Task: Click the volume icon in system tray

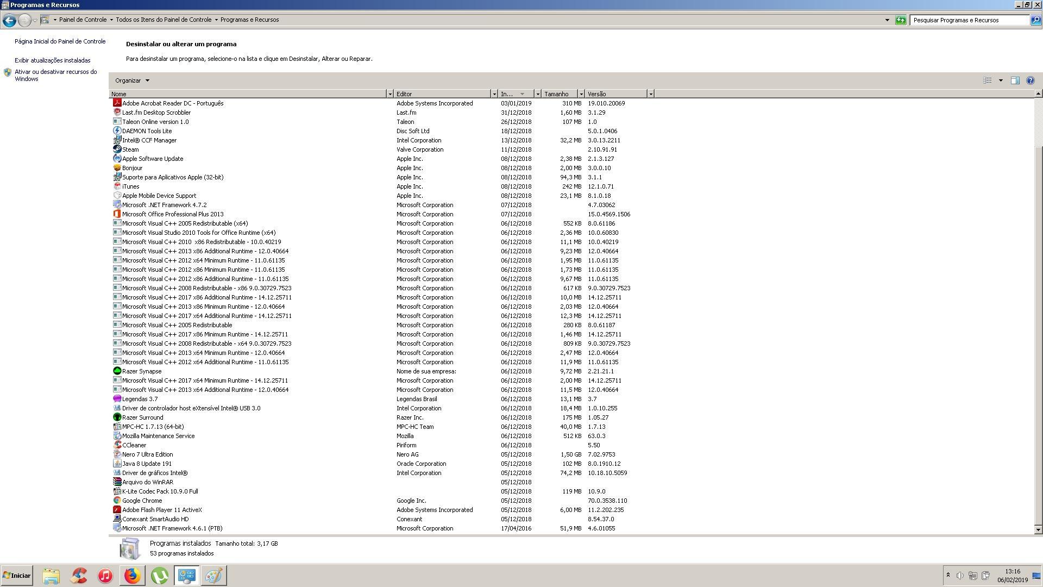Action: point(960,576)
